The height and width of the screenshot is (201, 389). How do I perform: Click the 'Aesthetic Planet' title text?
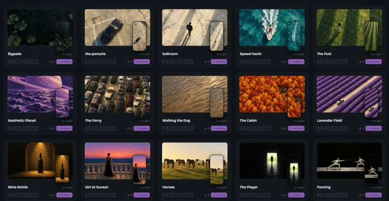click(22, 120)
